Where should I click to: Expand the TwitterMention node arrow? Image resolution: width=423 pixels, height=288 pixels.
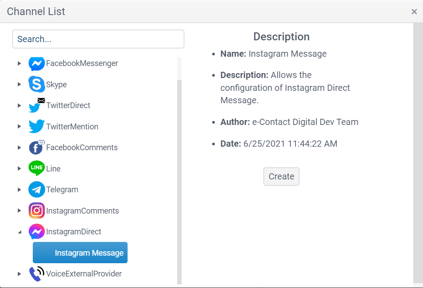(x=19, y=126)
